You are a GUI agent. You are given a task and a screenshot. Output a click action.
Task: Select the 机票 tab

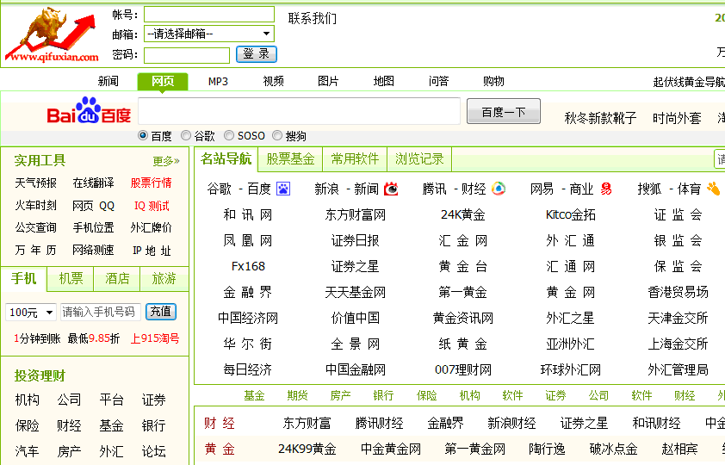click(71, 278)
